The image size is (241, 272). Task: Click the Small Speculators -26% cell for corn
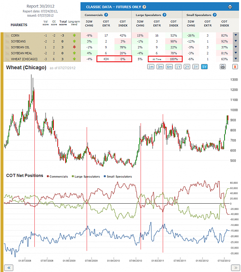pos(191,35)
